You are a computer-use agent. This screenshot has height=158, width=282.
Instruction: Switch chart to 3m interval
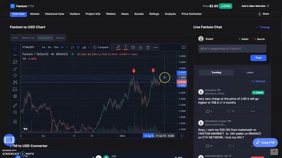point(49,47)
